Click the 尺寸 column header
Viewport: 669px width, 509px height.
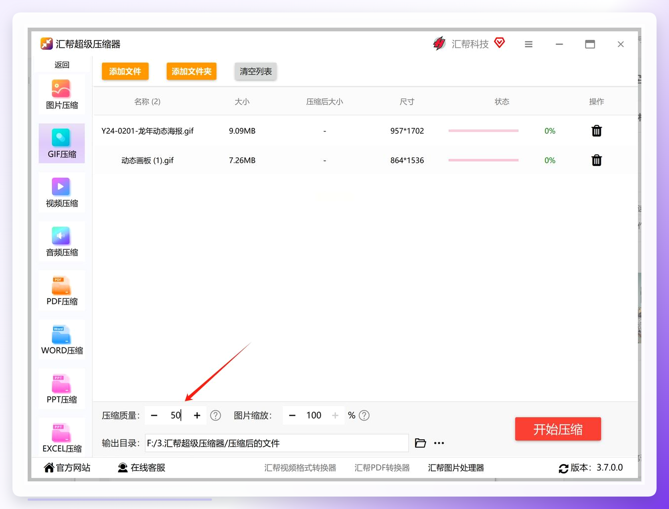pyautogui.click(x=407, y=102)
